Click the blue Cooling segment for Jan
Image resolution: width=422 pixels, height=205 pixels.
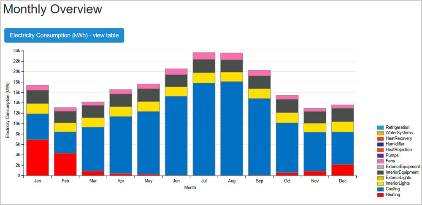click(x=38, y=127)
